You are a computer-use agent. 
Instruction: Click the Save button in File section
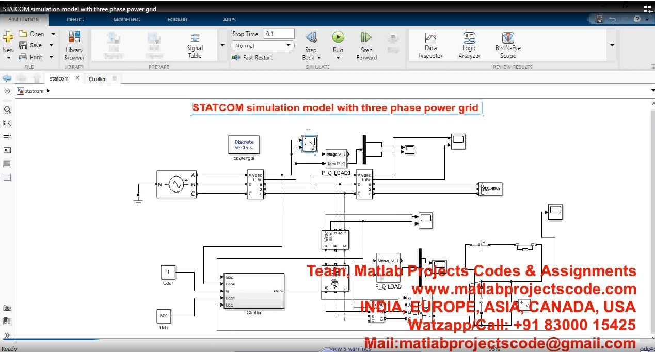point(31,45)
